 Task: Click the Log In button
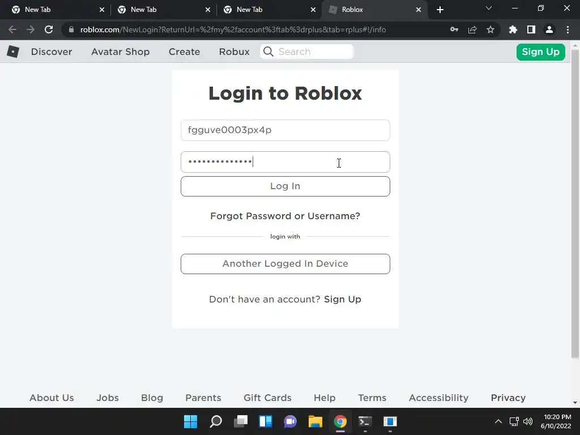point(285,186)
